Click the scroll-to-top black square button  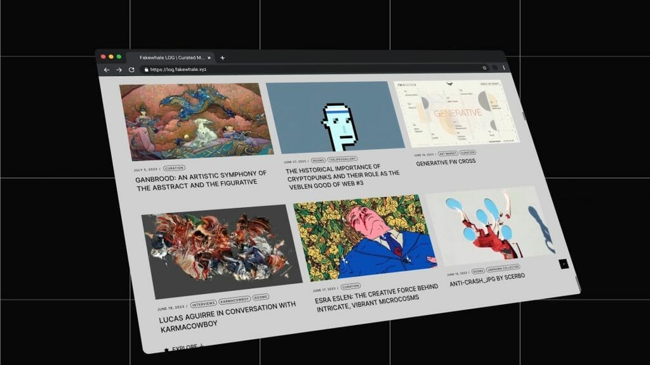562,264
